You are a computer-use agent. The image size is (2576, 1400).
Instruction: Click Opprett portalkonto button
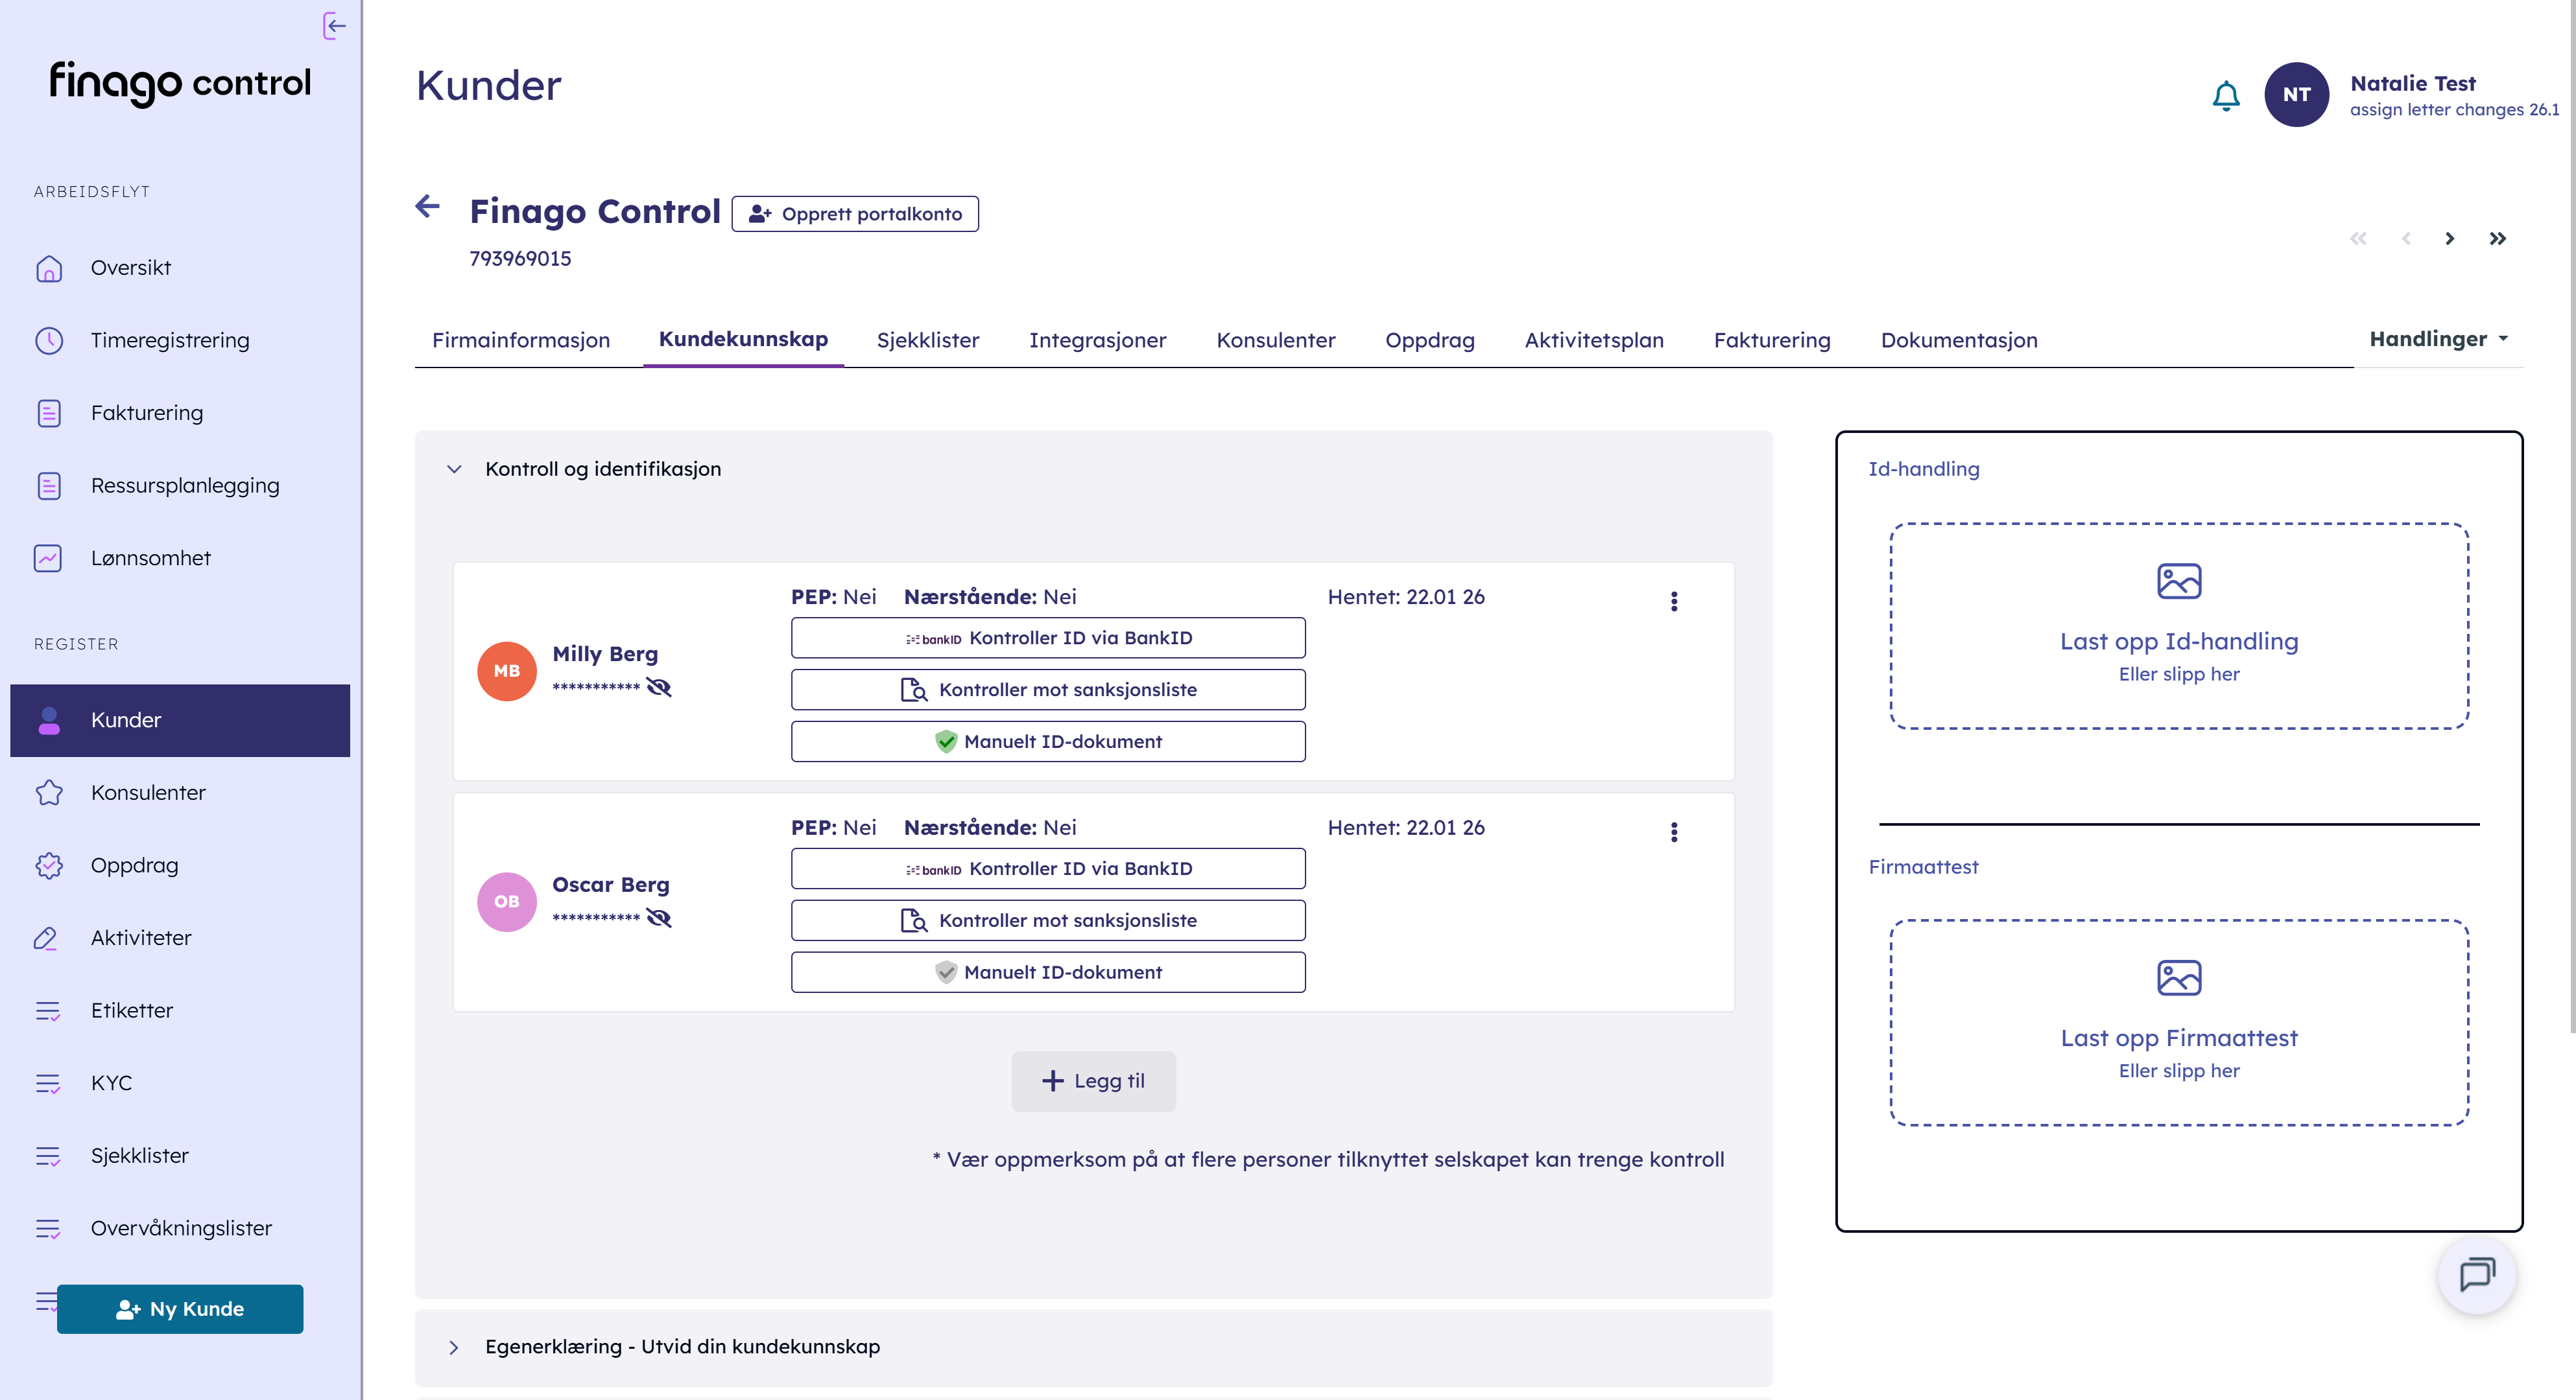point(855,214)
